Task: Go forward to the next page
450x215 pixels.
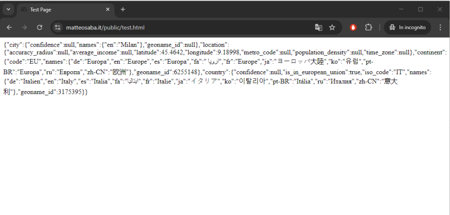Action: click(25, 28)
